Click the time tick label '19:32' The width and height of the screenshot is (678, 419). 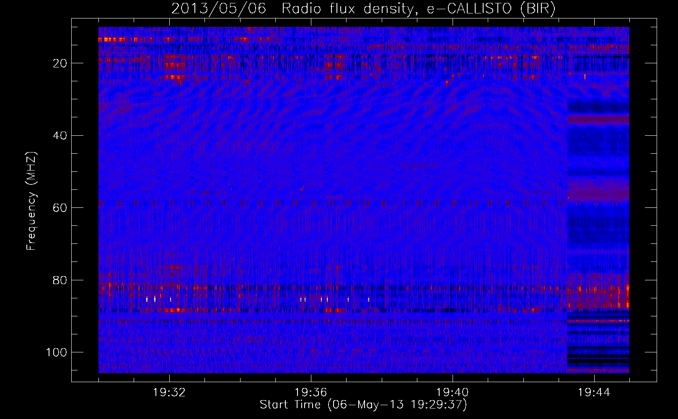pos(169,393)
